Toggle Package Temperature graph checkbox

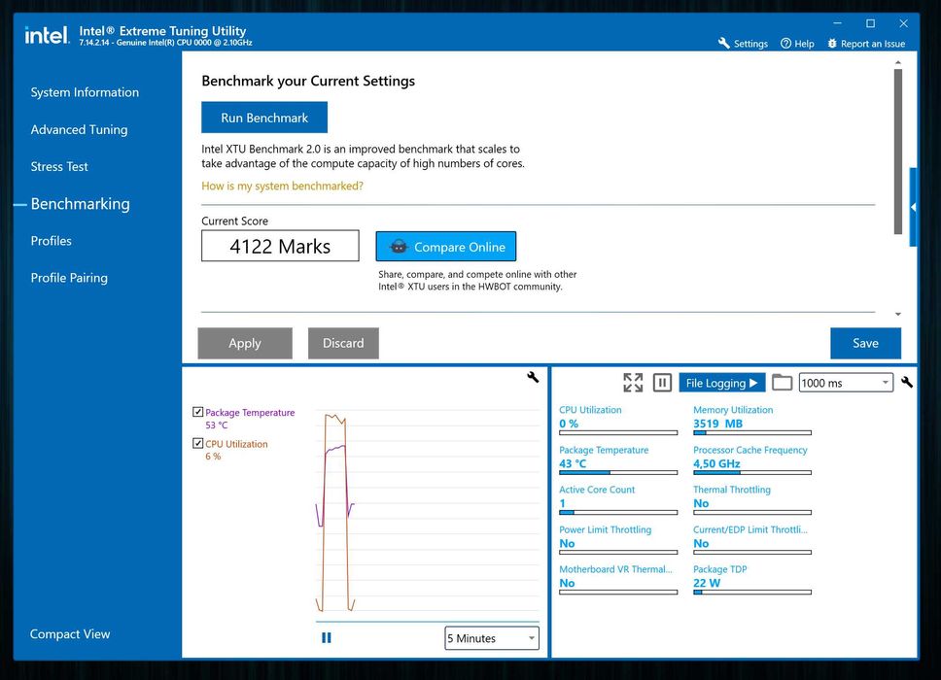coord(197,412)
